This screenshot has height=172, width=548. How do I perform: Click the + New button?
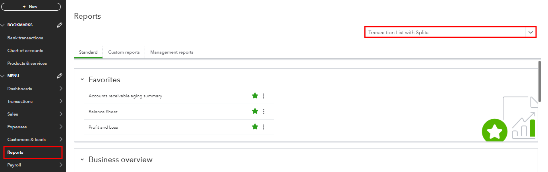pos(31,7)
